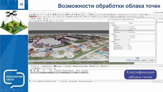The height and width of the screenshot is (92, 163).
Task: Click the Слой row value (Здания)
Action: (131, 30)
